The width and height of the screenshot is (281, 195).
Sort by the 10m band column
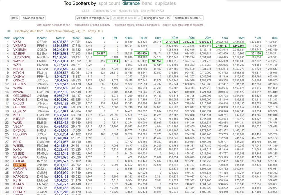[275, 38]
